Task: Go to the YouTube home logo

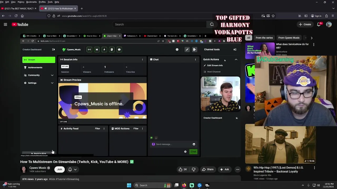Action: (x=20, y=24)
